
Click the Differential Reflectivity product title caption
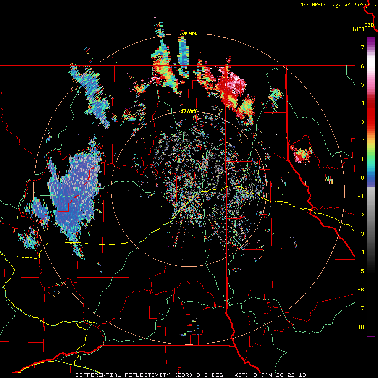pyautogui.click(x=191, y=375)
